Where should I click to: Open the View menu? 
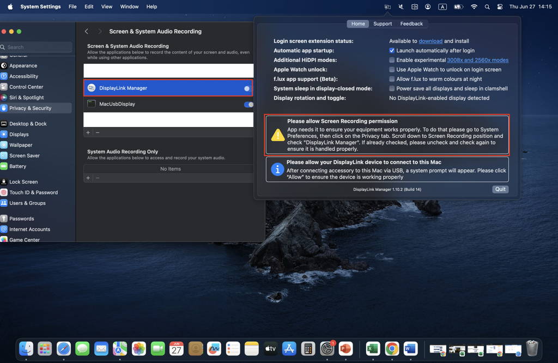106,7
